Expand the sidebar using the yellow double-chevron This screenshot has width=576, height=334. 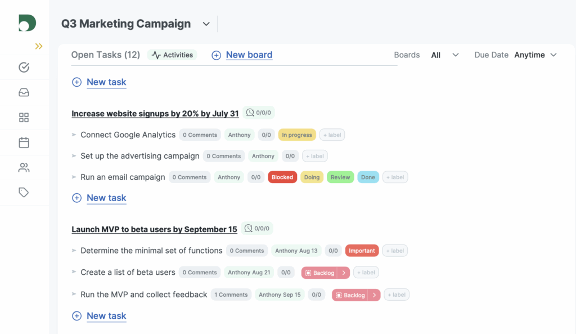click(x=38, y=47)
